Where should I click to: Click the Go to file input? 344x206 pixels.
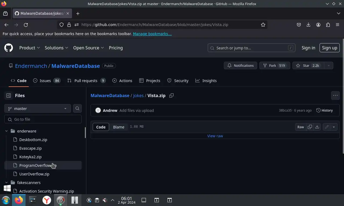pyautogui.click(x=43, y=119)
